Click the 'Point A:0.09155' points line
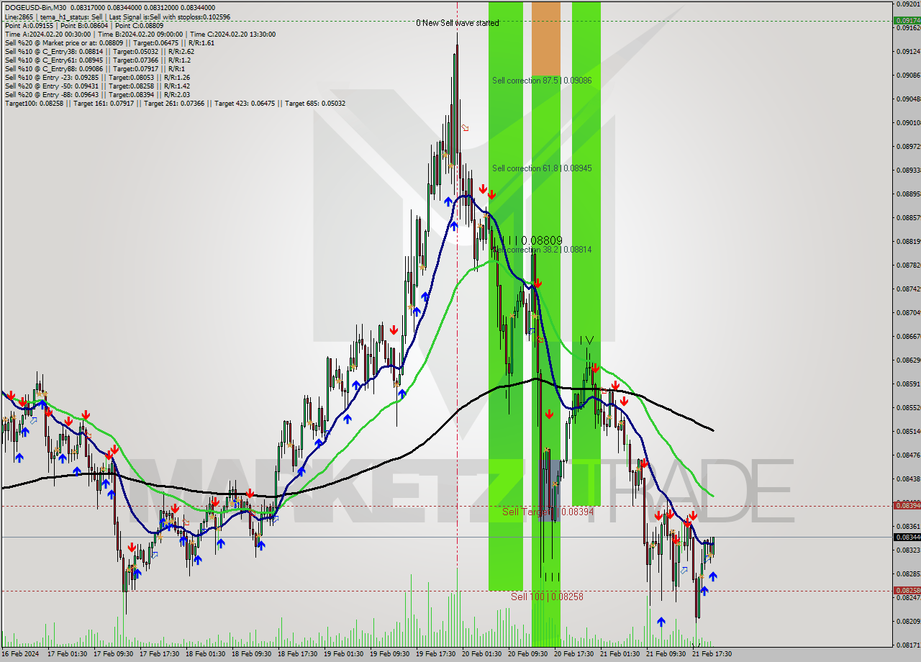The image size is (921, 662). 84,25
